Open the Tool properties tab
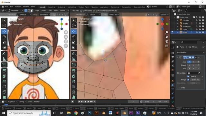The width and height of the screenshot is (206, 116). [x=173, y=48]
